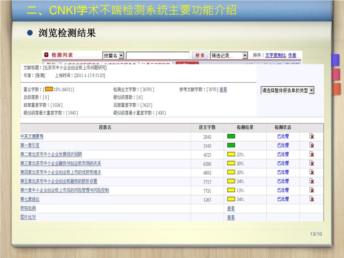The height and width of the screenshot is (258, 344).
Task: Click the red icon beside 检测列表
Action: pos(46,55)
